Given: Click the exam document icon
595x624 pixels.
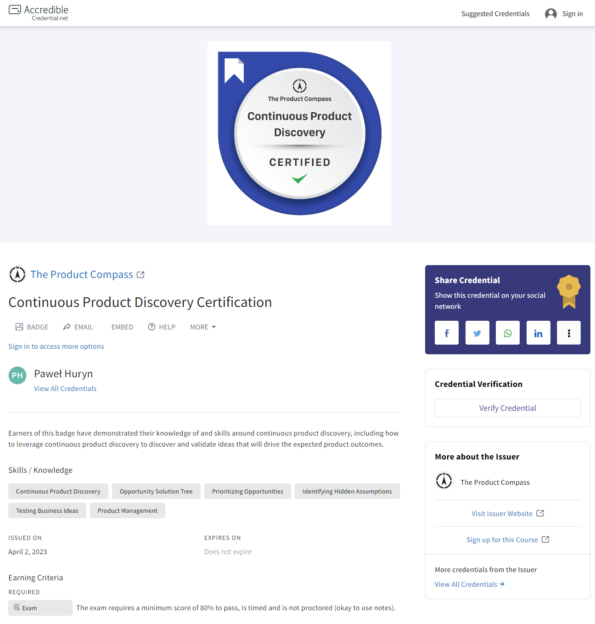Looking at the screenshot, I should tap(17, 607).
